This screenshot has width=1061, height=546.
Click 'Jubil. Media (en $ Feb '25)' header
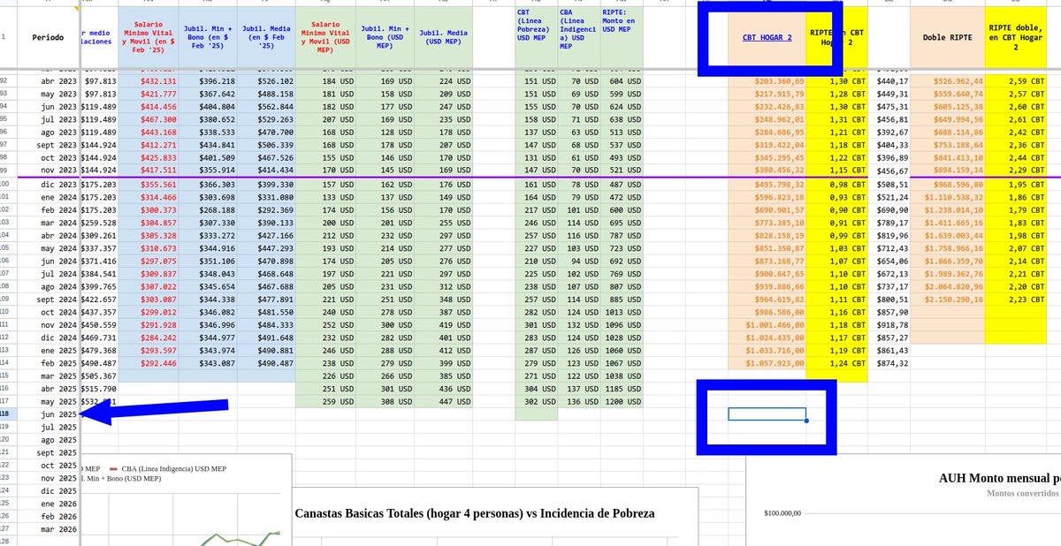click(x=266, y=38)
